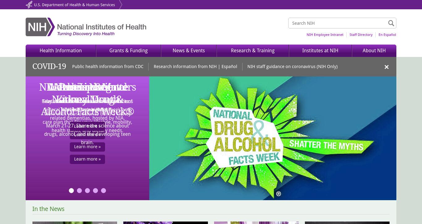Screen dimensions: 422x224
Task: Open the Grants & Funding menu
Action: coord(129,51)
